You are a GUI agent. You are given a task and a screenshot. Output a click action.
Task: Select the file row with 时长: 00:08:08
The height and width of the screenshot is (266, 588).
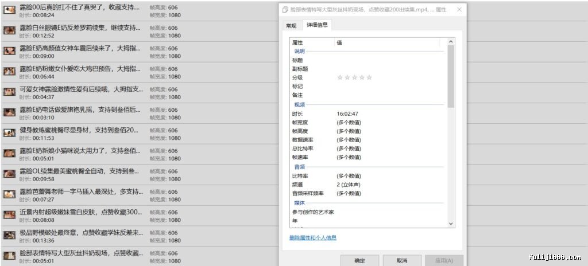point(139,216)
